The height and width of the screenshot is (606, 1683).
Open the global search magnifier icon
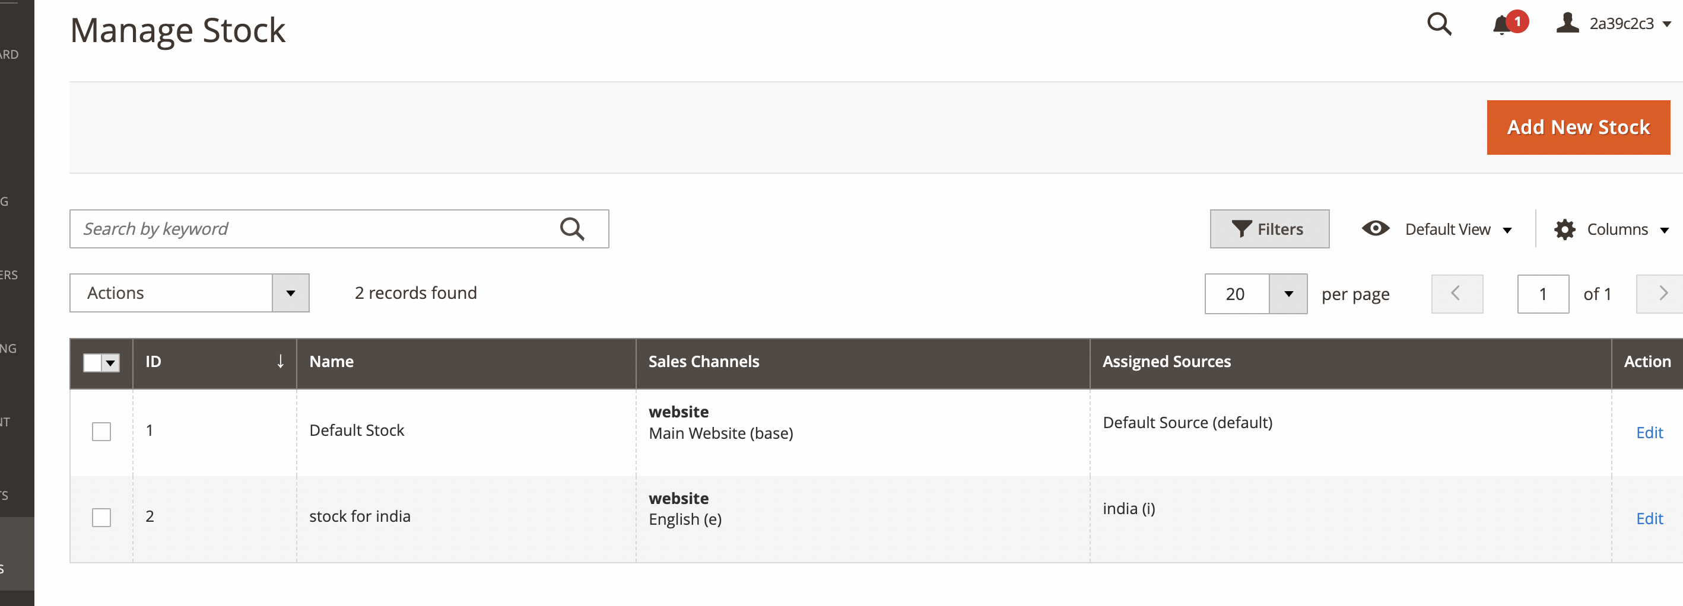[x=1439, y=24]
